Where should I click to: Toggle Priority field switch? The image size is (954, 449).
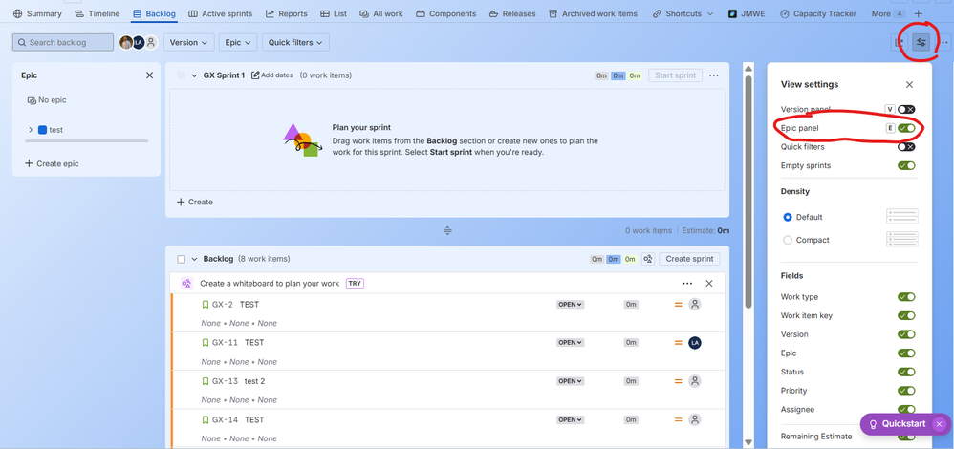pyautogui.click(x=906, y=391)
